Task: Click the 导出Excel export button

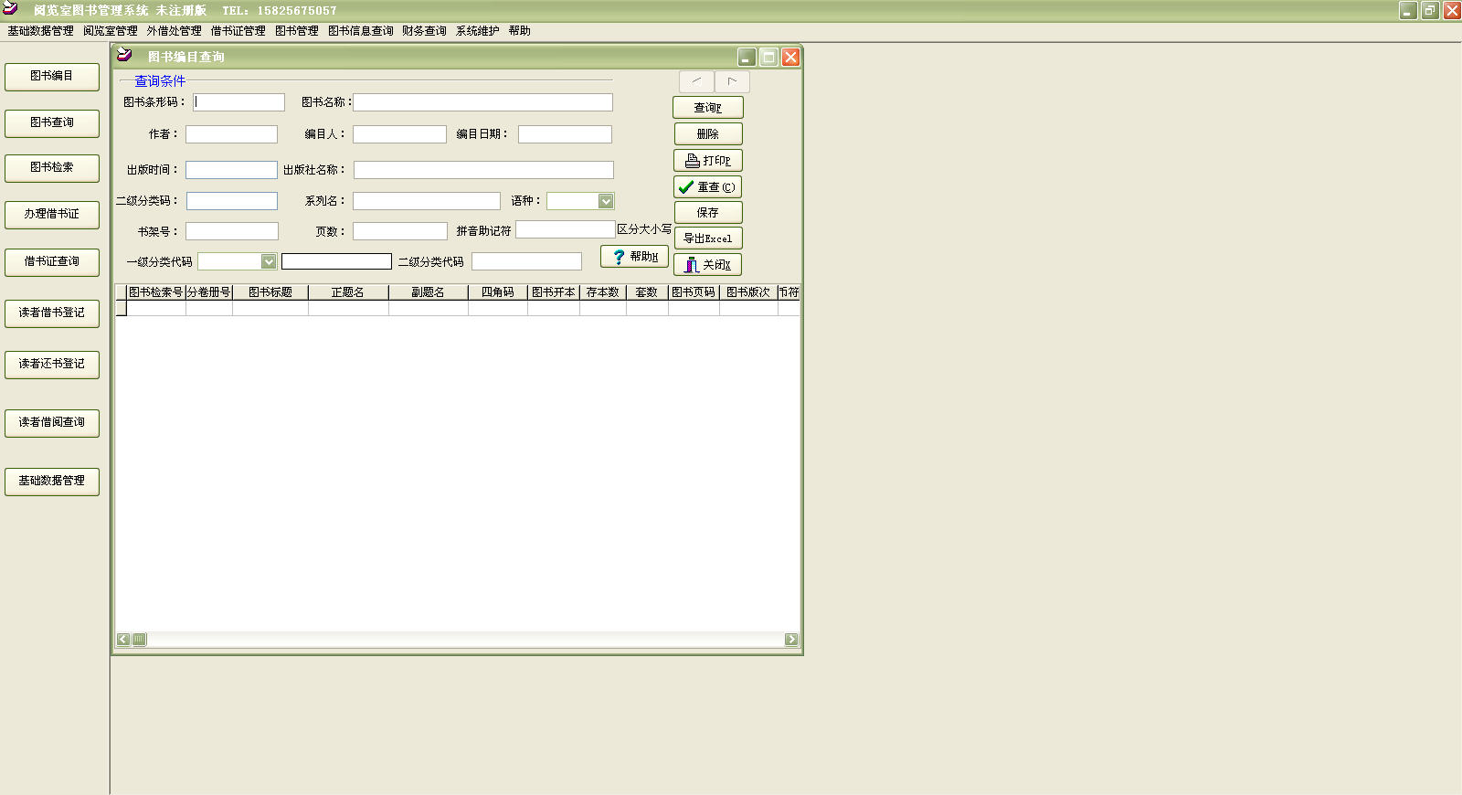Action: pos(708,238)
